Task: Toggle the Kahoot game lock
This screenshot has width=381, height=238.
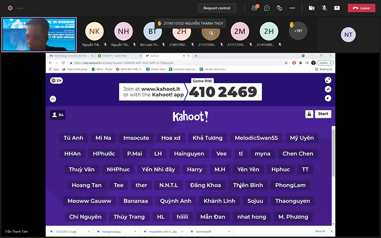Action: 309,114
